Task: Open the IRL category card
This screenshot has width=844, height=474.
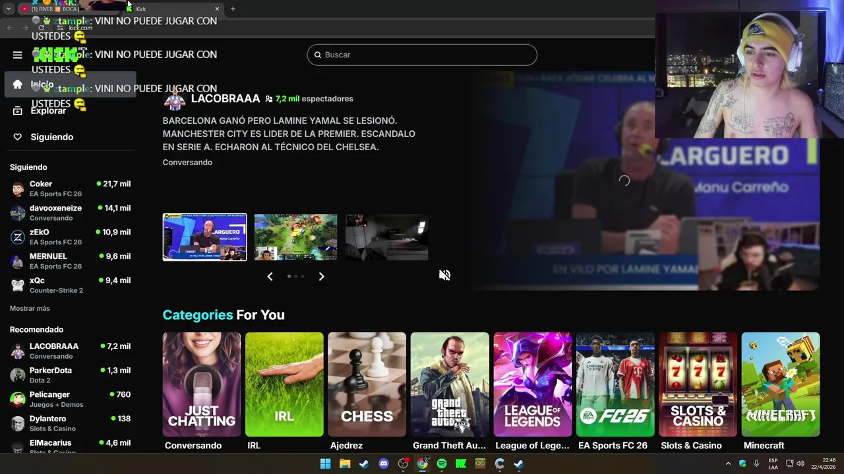Action: point(284,384)
